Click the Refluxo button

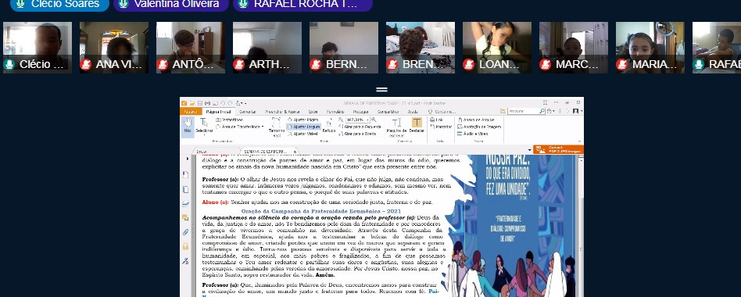[329, 126]
